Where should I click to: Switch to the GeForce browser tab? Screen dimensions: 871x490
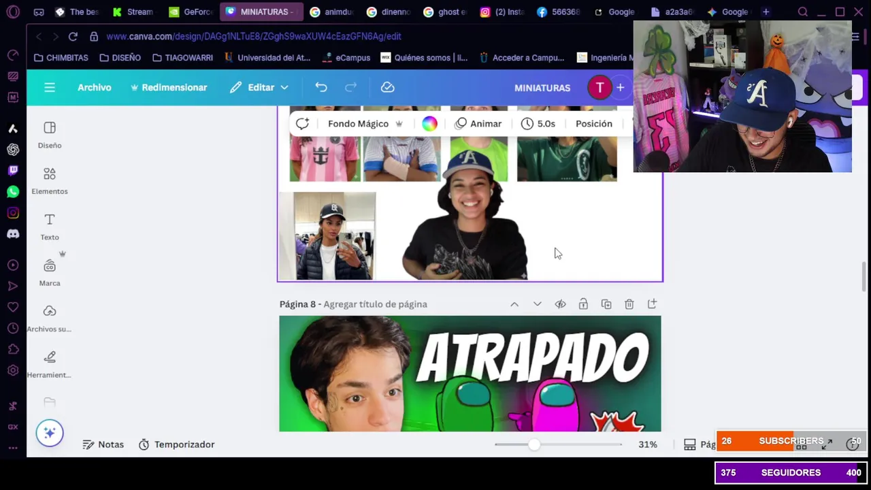tap(191, 12)
